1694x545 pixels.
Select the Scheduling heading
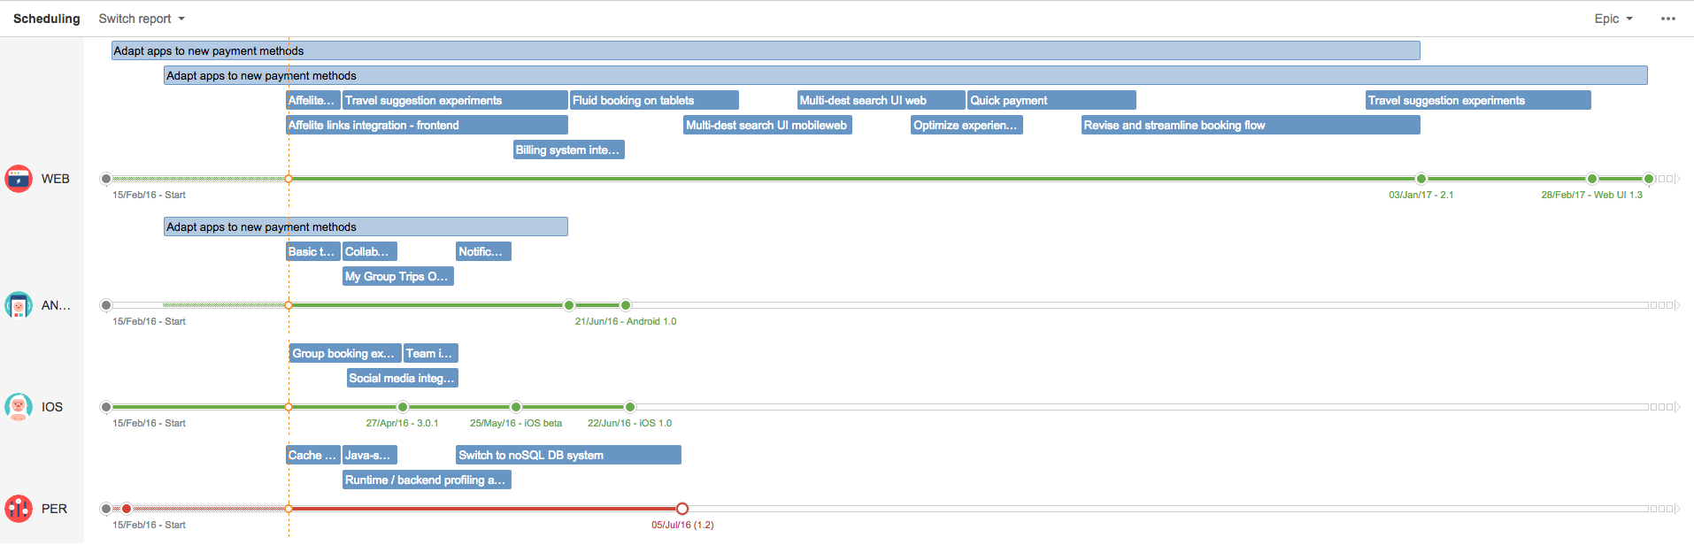click(46, 19)
